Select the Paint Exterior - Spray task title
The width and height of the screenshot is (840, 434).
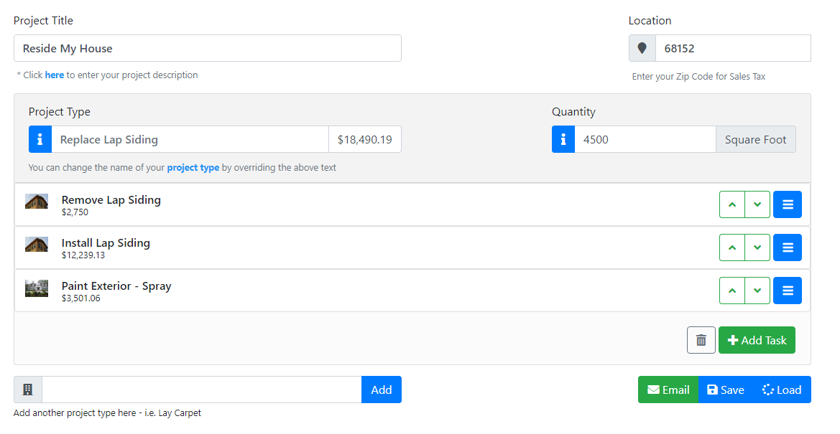(x=117, y=286)
